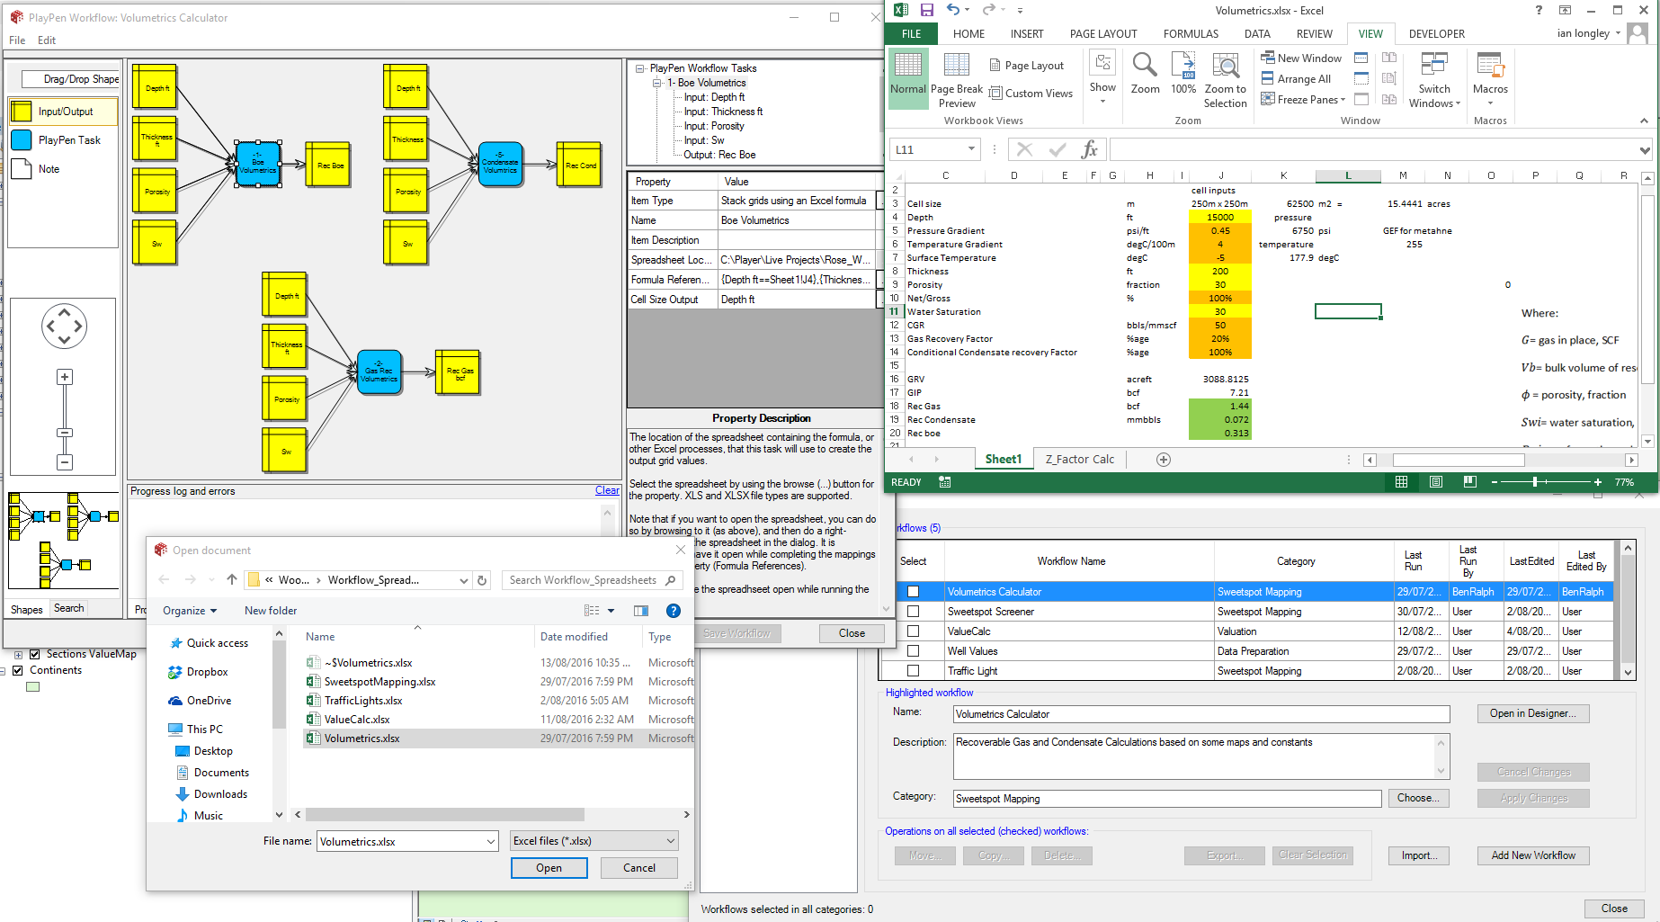Click Open in Designer button
Viewport: 1660px width, 922px height.
tap(1532, 713)
